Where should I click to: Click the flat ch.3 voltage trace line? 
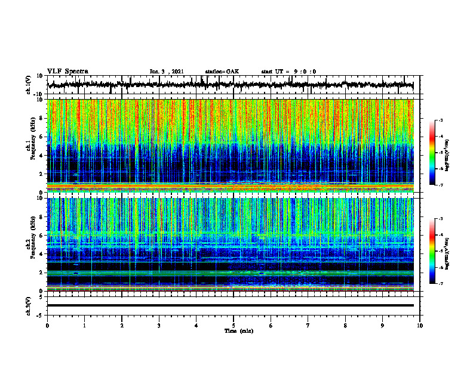231,305
